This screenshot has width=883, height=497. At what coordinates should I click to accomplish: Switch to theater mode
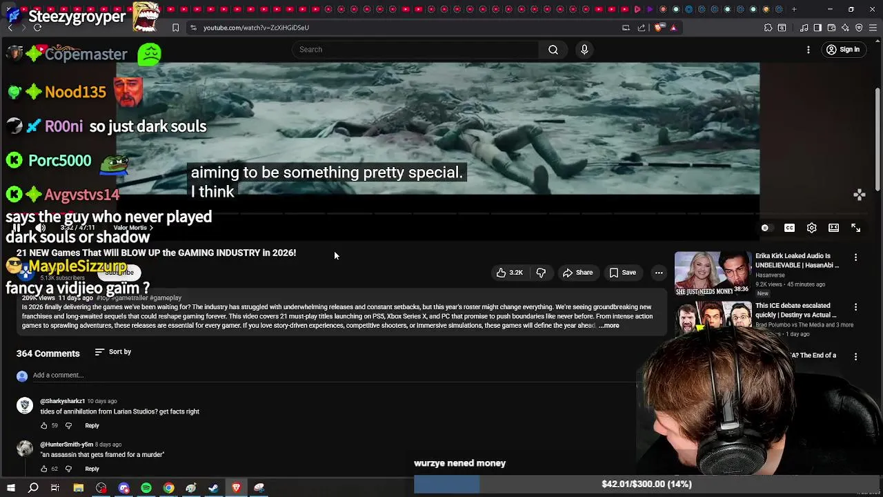pos(833,228)
